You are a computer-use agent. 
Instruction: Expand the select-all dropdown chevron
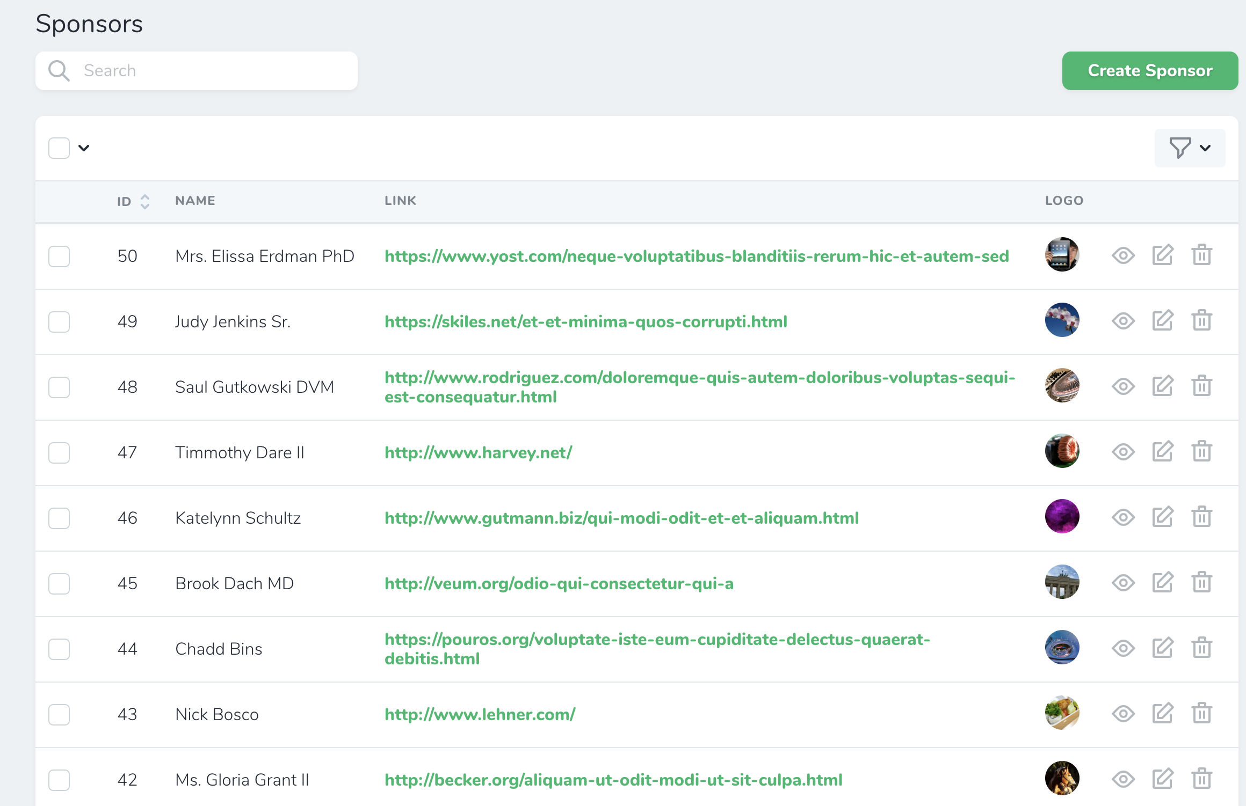[84, 148]
